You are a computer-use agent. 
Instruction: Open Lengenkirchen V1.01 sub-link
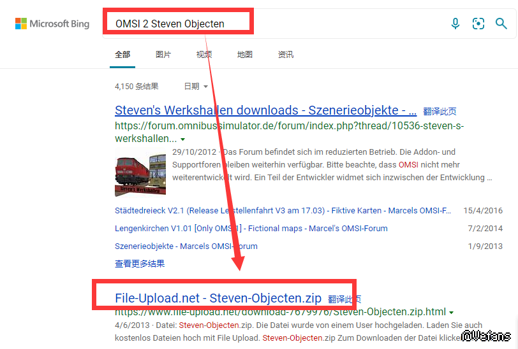click(251, 228)
